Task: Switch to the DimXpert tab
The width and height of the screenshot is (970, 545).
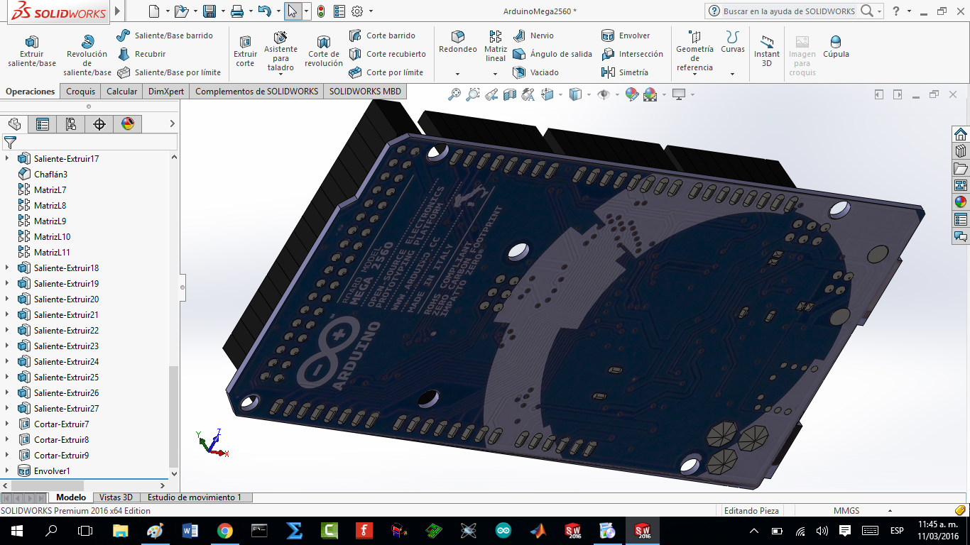Action: pos(166,92)
